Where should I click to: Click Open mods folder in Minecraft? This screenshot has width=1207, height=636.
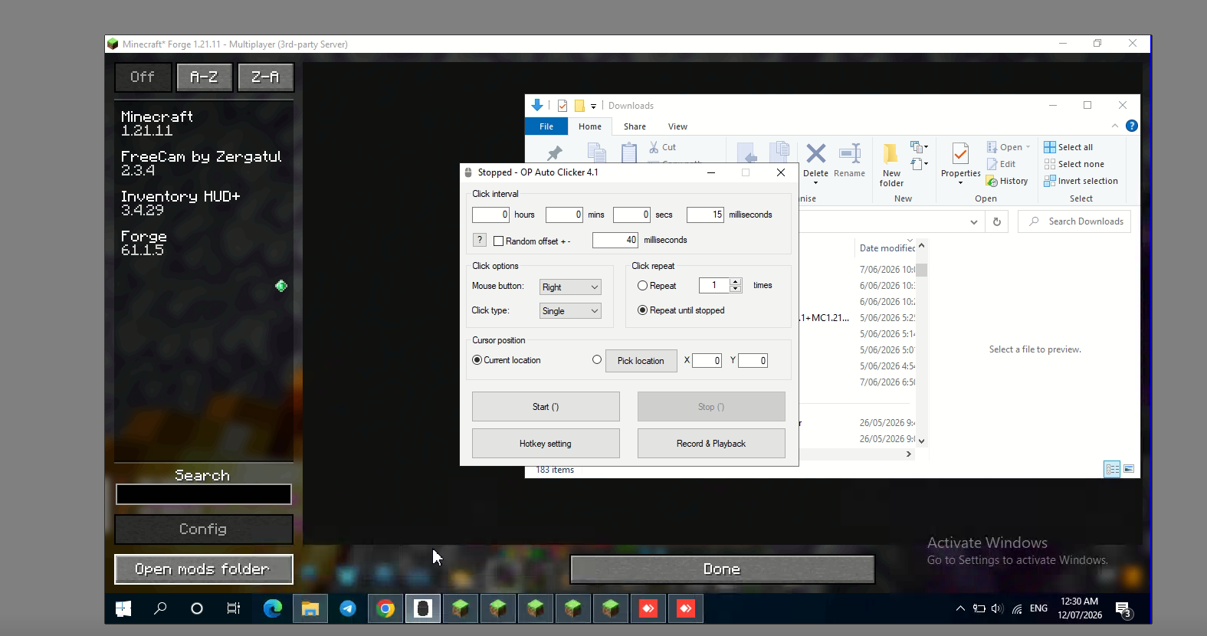coord(204,569)
